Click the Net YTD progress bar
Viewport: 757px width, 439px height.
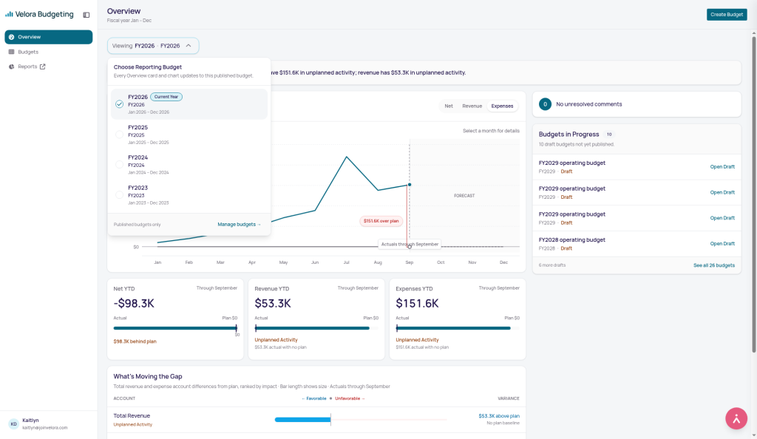point(176,328)
